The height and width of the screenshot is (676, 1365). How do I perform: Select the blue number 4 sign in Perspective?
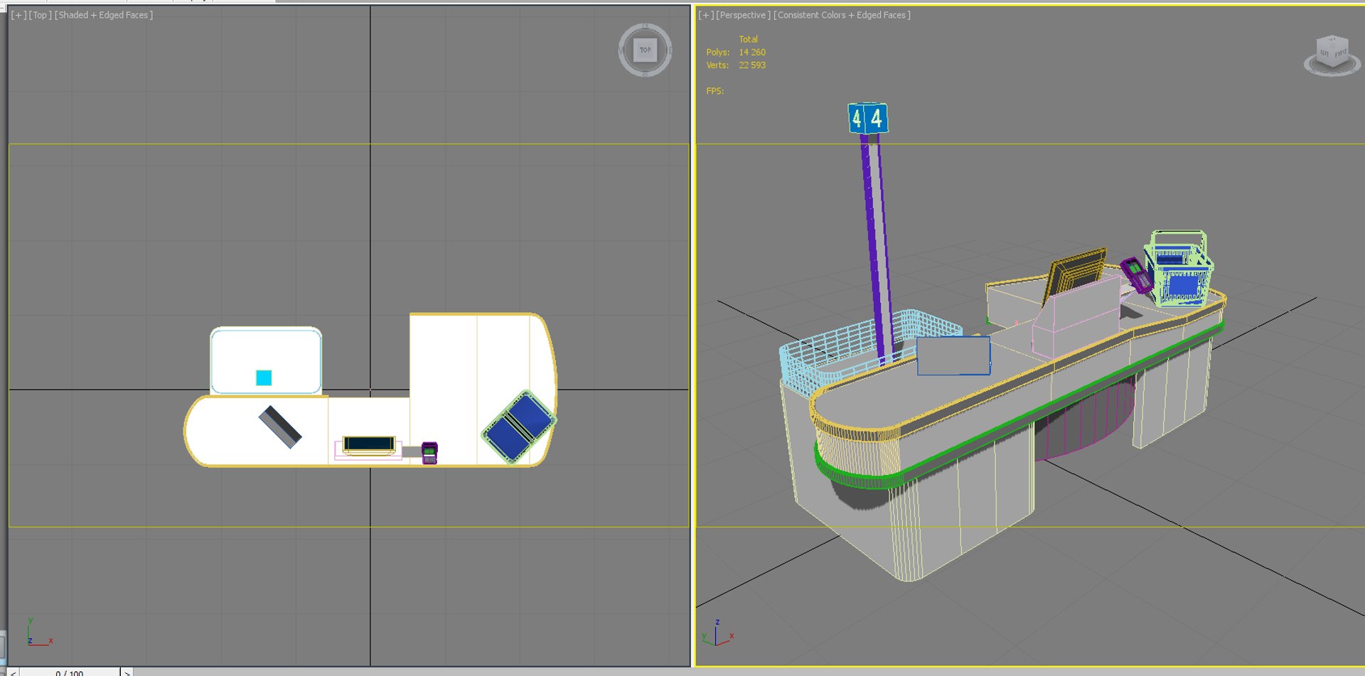coord(868,118)
